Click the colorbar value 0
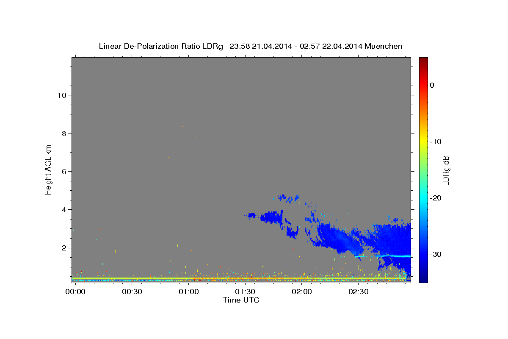Viewport: 508px width, 339px height. pos(432,85)
